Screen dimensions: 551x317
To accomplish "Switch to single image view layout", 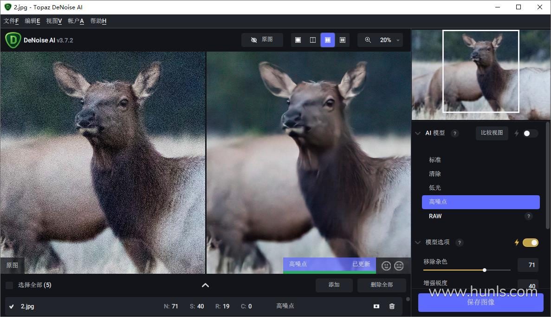I will click(298, 40).
